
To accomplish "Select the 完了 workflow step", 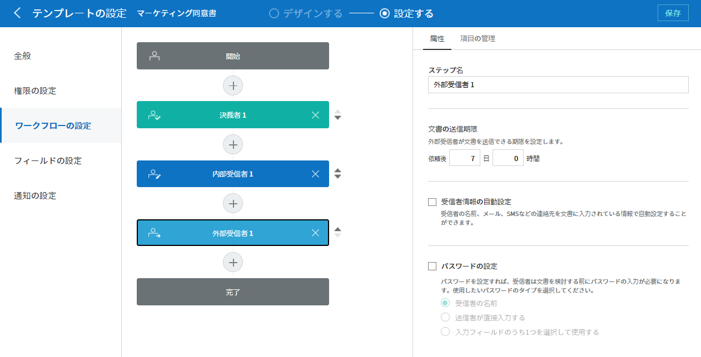I will coord(233,291).
